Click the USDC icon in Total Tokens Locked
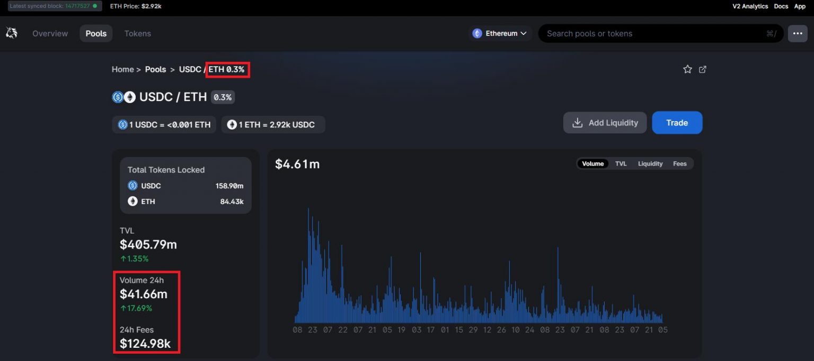The width and height of the screenshot is (814, 361). coord(133,185)
